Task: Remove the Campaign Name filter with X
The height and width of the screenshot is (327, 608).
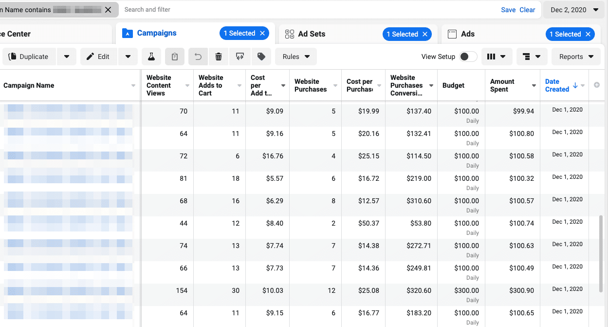Action: [108, 10]
